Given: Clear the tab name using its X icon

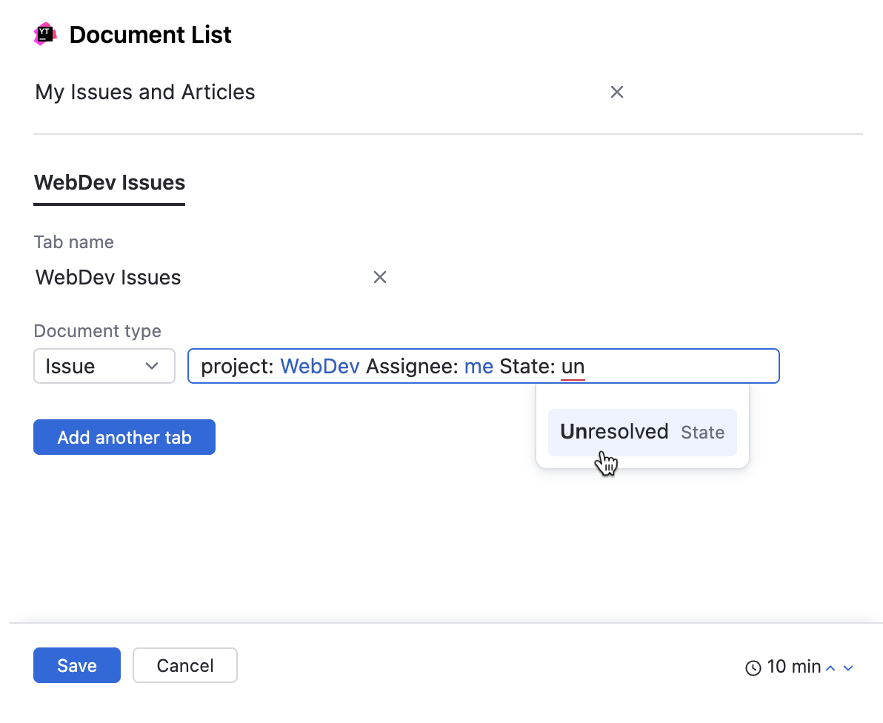Looking at the screenshot, I should [x=380, y=276].
